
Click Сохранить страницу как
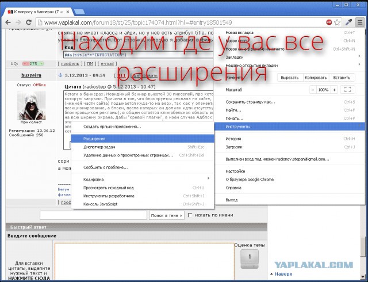(x=290, y=102)
